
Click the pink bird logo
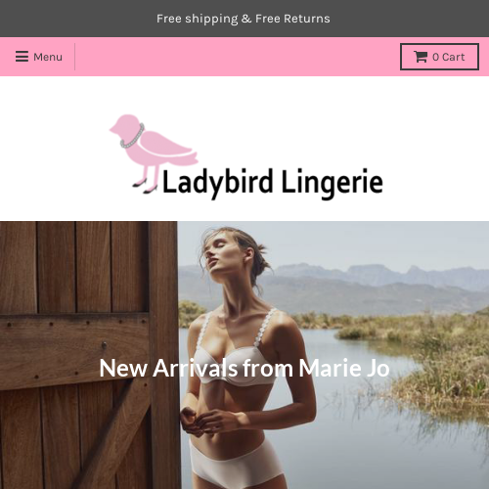pos(154,154)
